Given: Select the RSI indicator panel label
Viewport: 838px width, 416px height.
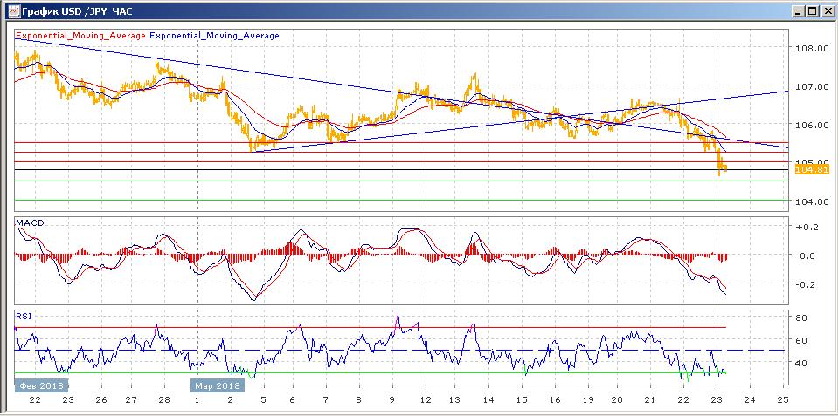Looking at the screenshot, I should click(24, 317).
